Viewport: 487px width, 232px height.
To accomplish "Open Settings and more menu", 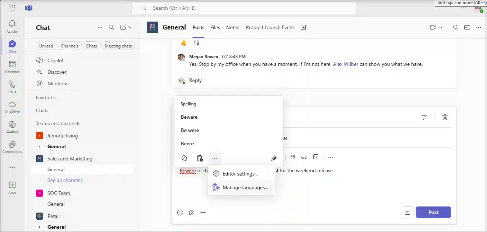I will point(464,8).
